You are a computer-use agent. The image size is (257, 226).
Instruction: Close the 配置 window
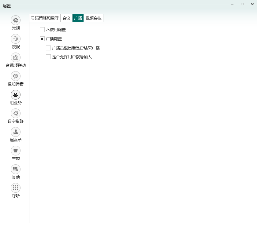[x=252, y=4]
